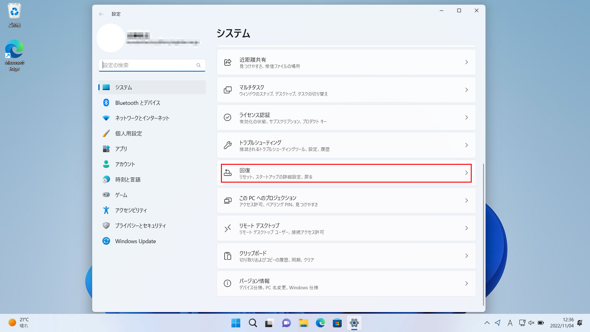
Task: Open 個人用設定 category
Action: [152, 133]
